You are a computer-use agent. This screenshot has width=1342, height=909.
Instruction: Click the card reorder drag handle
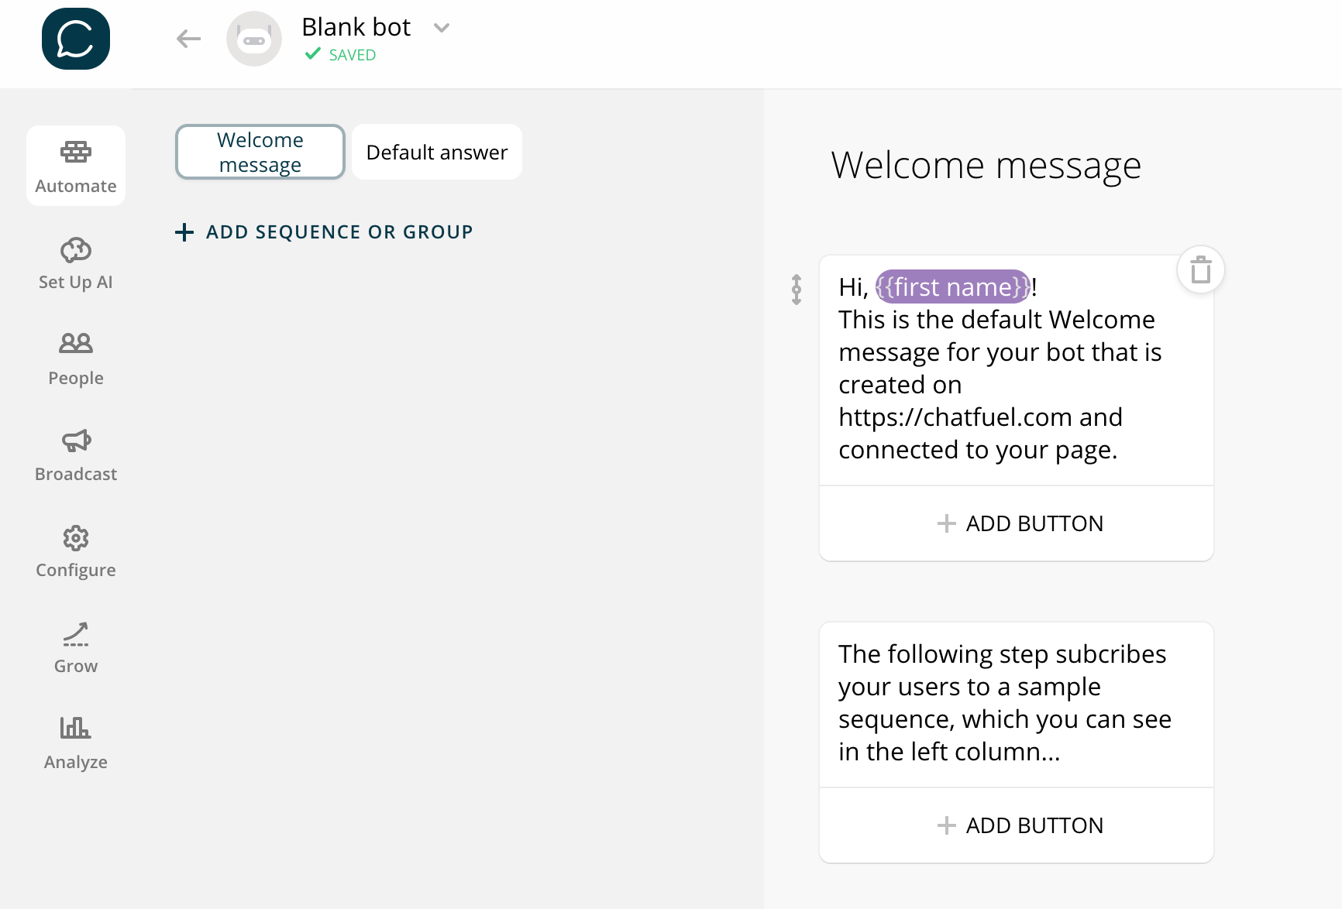coord(797,290)
